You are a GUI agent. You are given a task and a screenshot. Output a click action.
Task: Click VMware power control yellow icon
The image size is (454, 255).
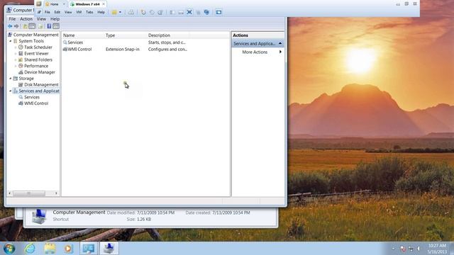pyautogui.click(x=114, y=12)
